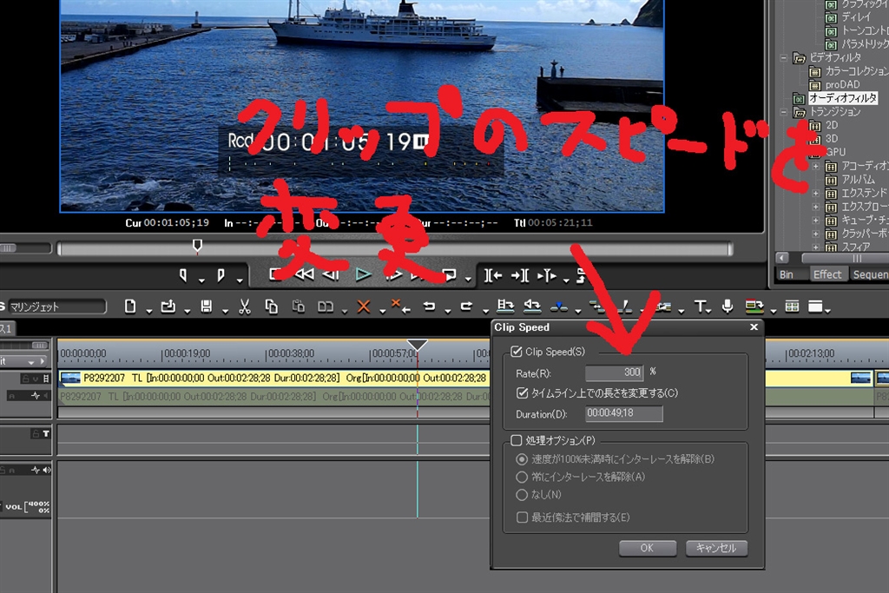Click OK in Clip Speed dialog

(x=648, y=548)
